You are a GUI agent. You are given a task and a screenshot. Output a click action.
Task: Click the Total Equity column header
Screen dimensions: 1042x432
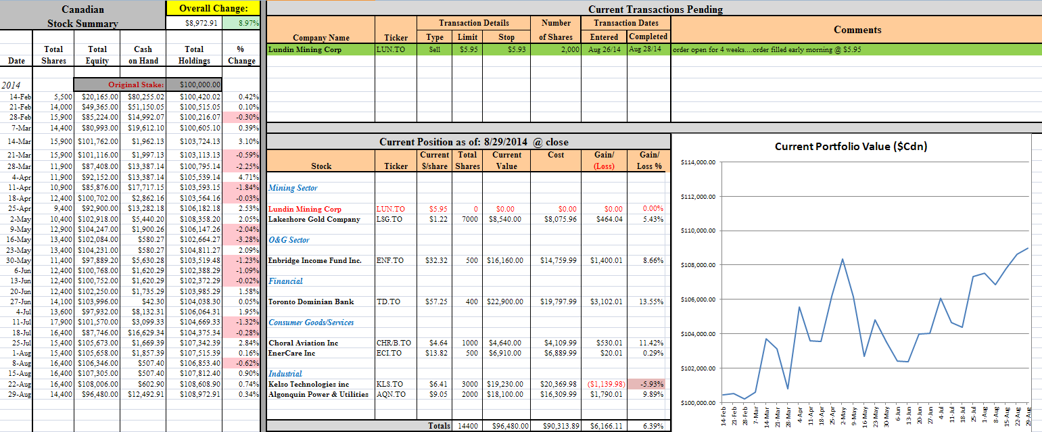[x=97, y=55]
